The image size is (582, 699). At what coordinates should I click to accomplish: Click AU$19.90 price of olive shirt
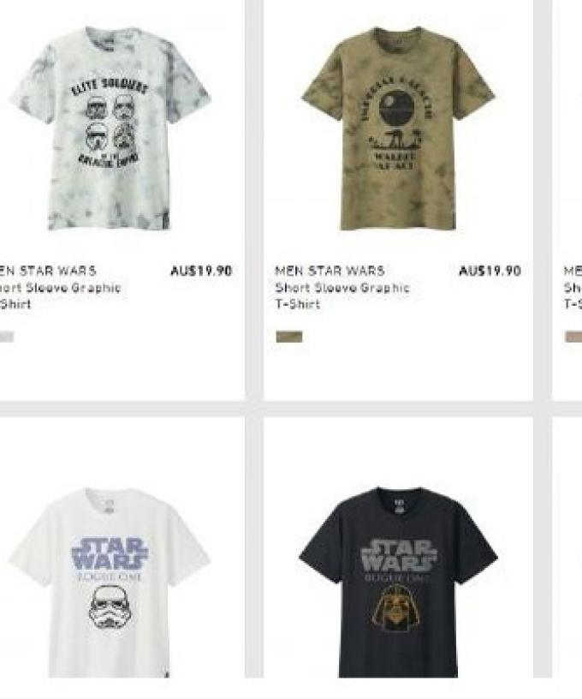pyautogui.click(x=490, y=271)
